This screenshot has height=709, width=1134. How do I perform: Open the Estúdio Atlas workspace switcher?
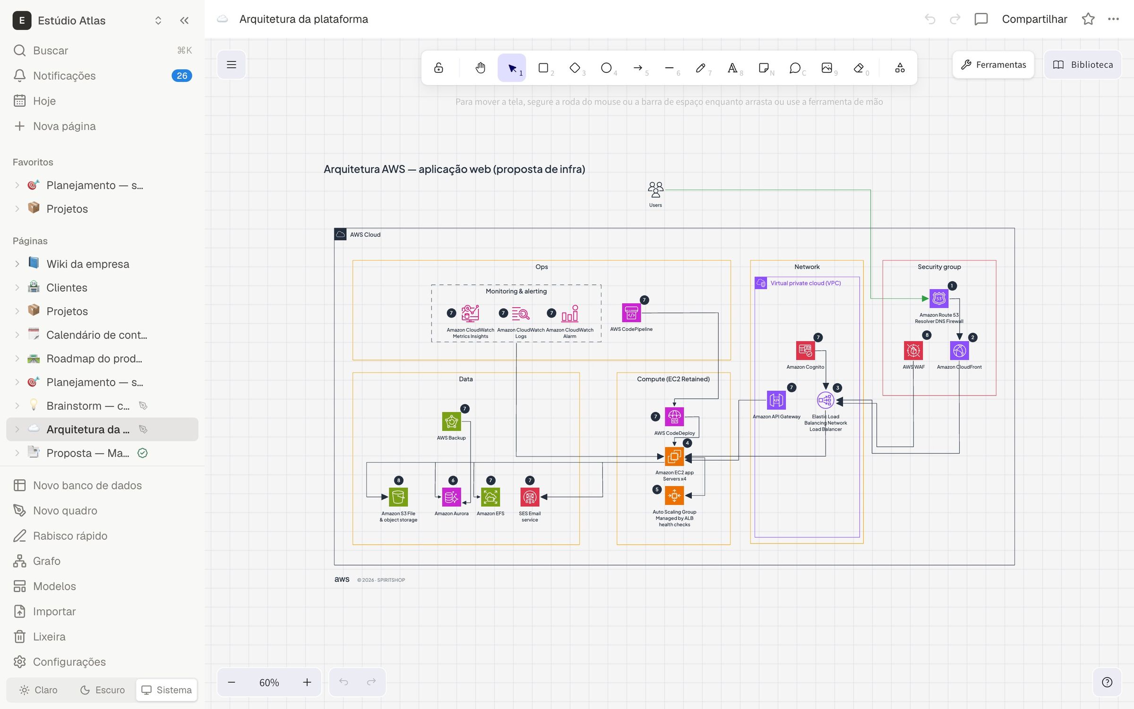tap(88, 20)
